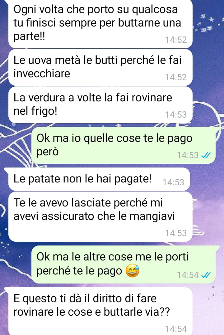
Task: Click the text 'buttarle via??' in last message
Action: (x=137, y=312)
